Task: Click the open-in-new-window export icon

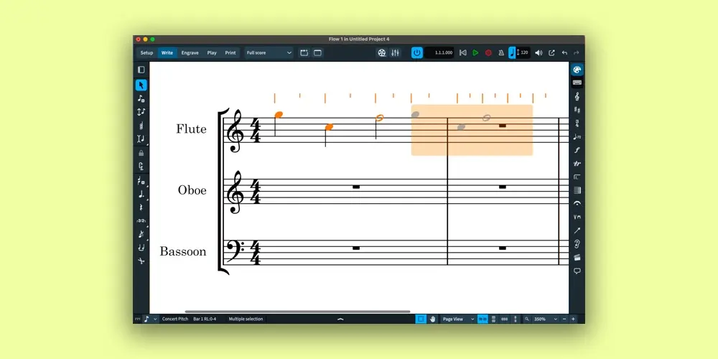Action: [x=551, y=52]
